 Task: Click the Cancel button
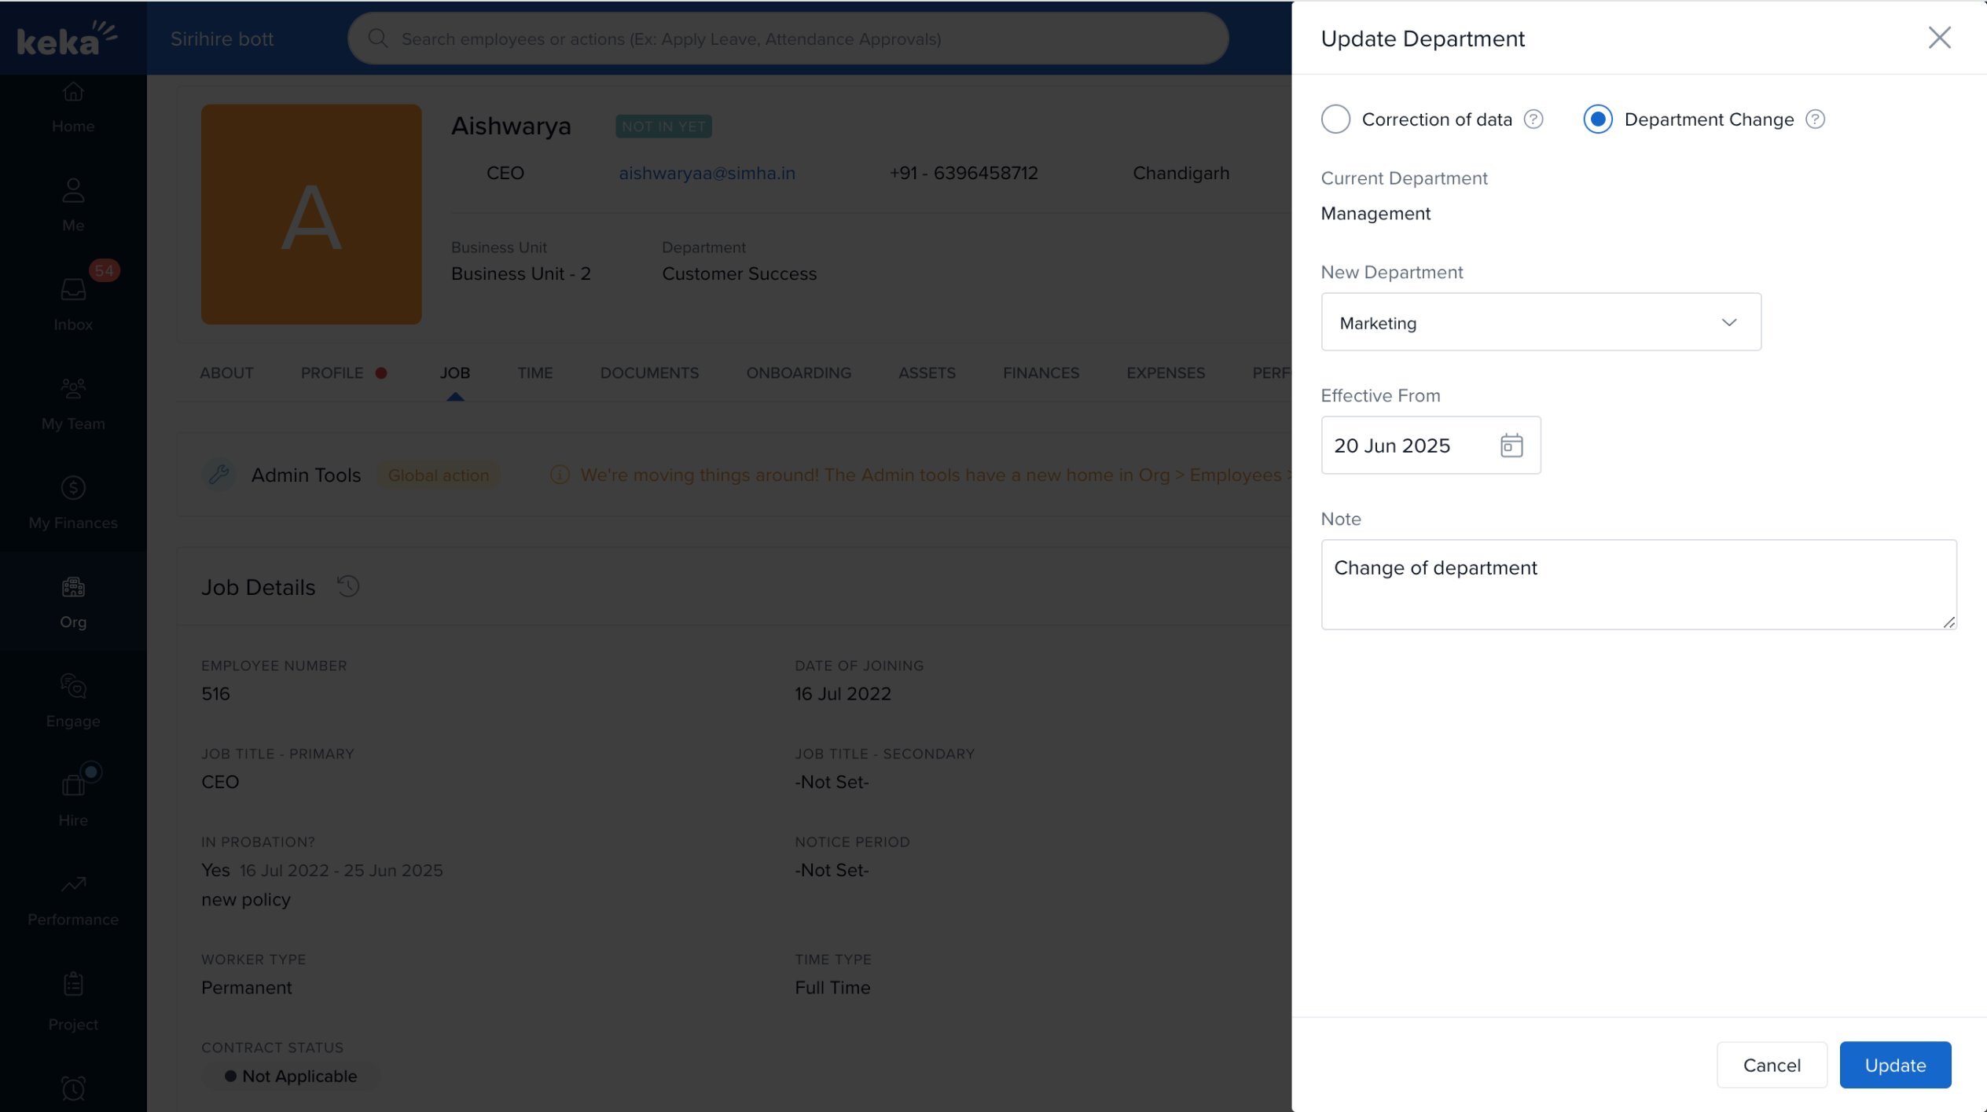1771,1065
